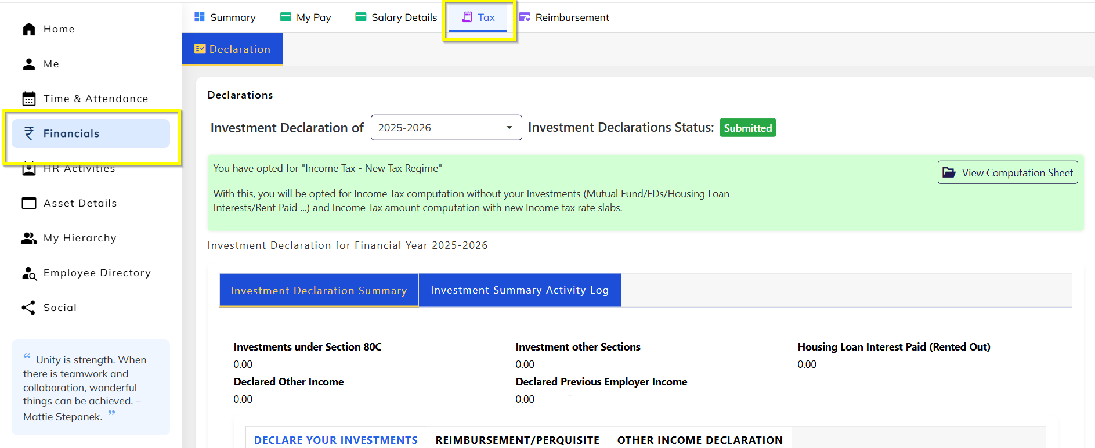Viewport: 1095px width, 448px height.
Task: Click the View Computation Sheet button
Action: click(x=1007, y=173)
